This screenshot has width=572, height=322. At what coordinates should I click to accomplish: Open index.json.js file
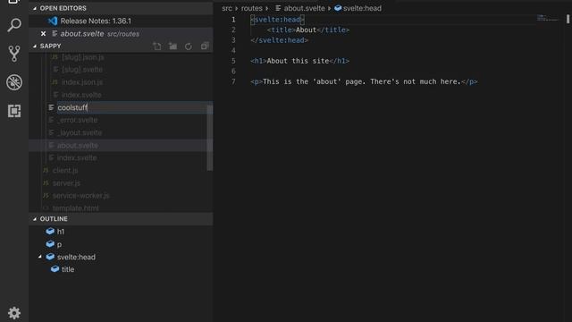tap(82, 82)
